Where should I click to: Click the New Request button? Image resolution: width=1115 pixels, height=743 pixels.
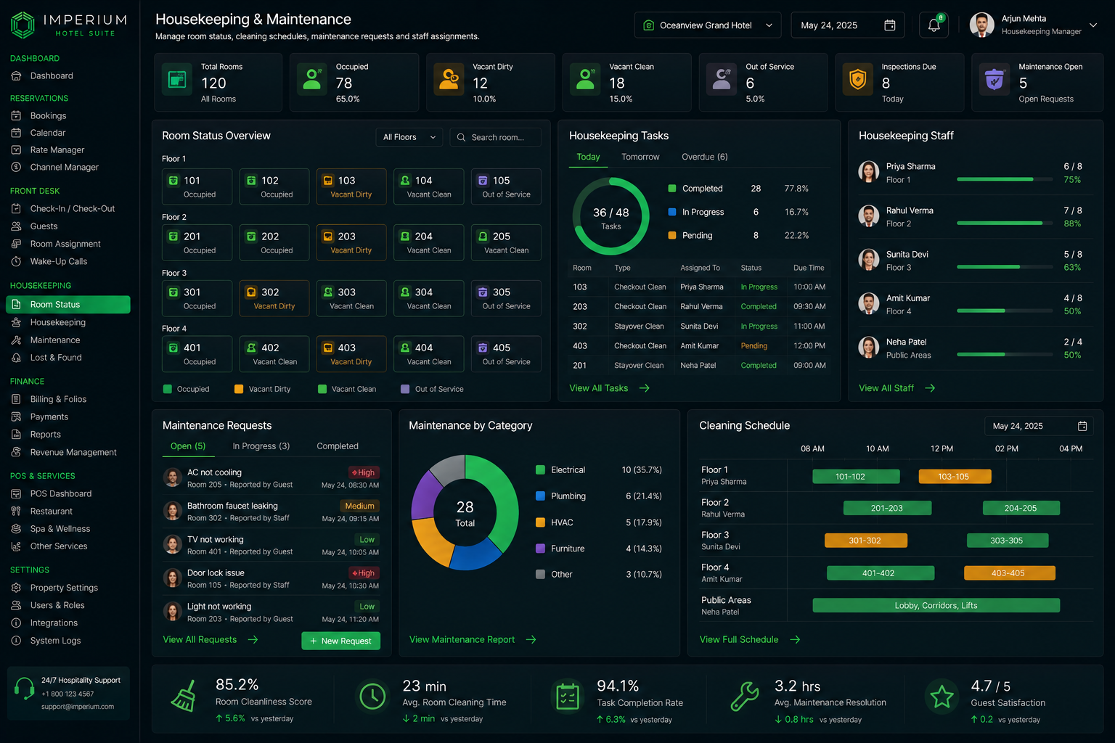point(340,641)
